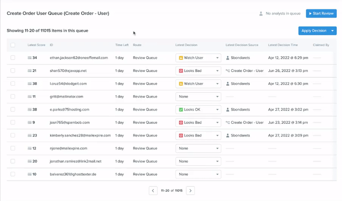342x201 pixels.
Task: Go to the next page of results
Action: click(x=190, y=191)
